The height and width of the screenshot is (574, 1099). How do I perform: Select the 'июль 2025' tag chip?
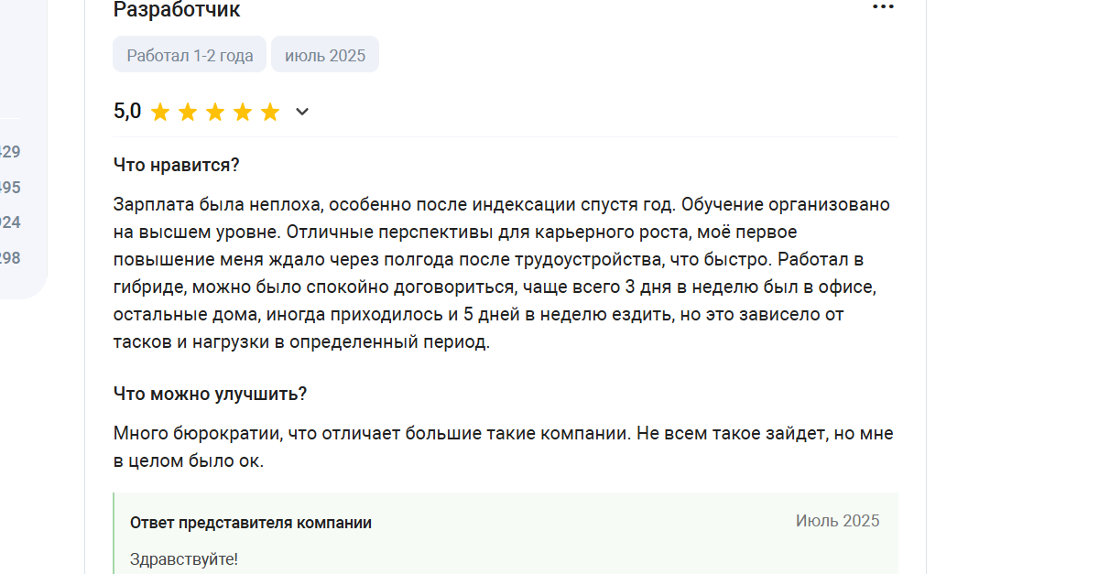point(325,55)
